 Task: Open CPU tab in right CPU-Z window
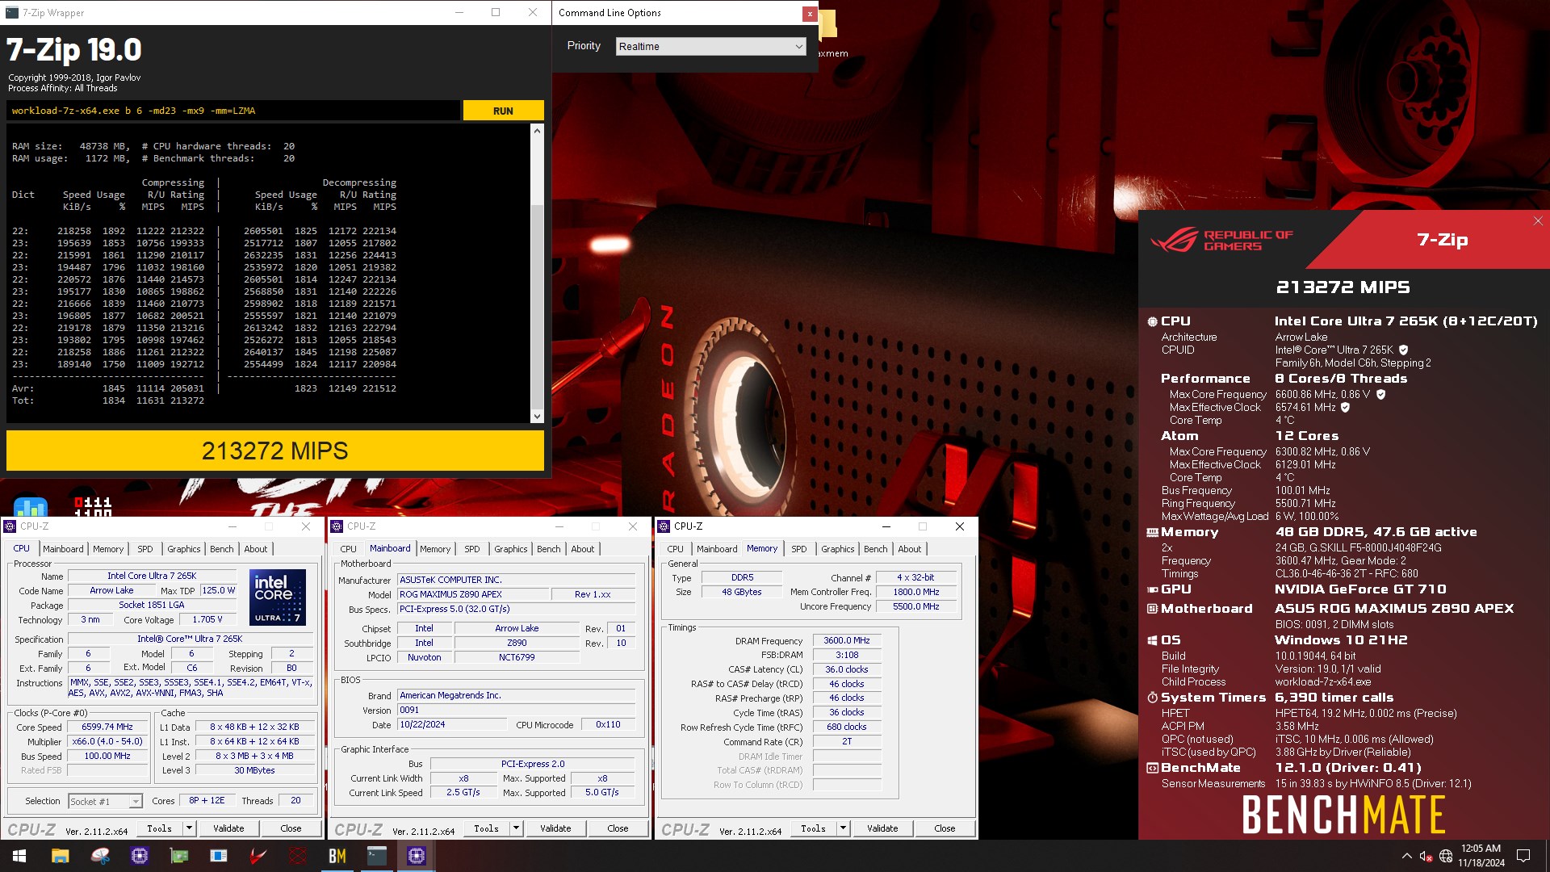click(675, 549)
